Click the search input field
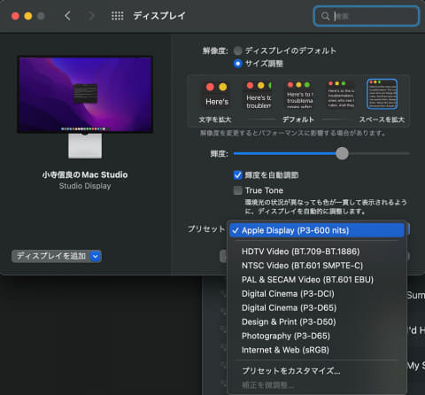This screenshot has width=425, height=395. pyautogui.click(x=366, y=16)
